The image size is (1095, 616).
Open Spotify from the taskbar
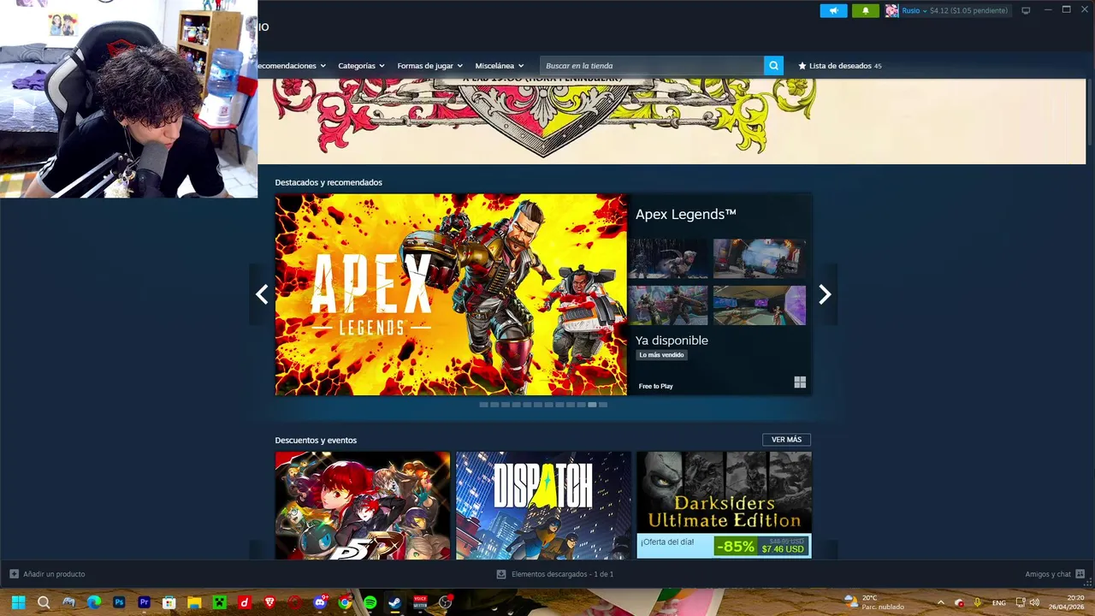(370, 602)
